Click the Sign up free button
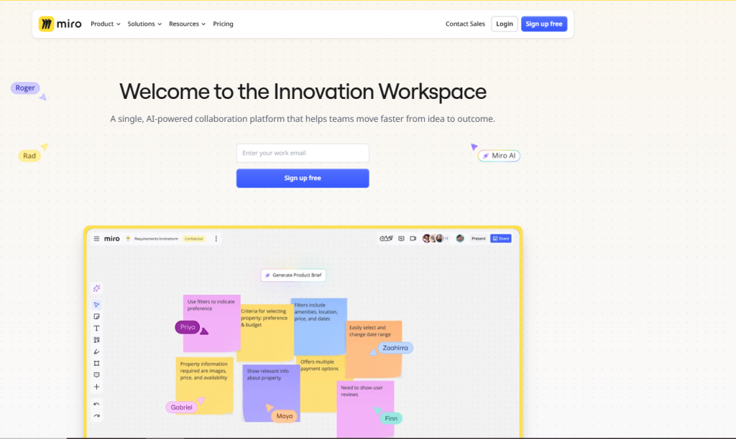This screenshot has width=736, height=439. tap(544, 24)
